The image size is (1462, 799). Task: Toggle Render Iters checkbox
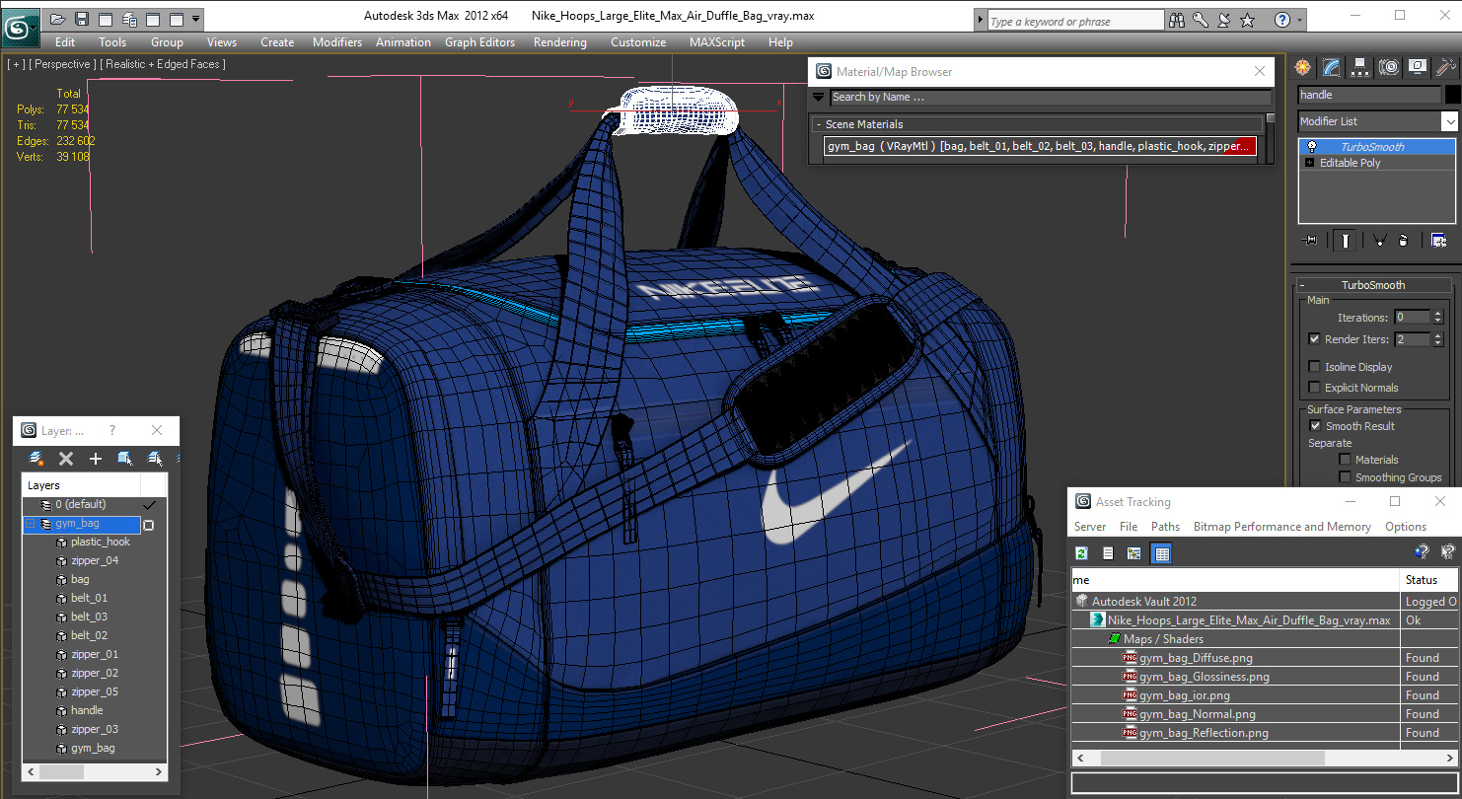coord(1314,339)
